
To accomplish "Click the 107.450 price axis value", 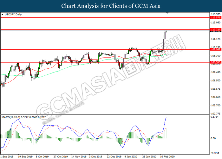I will point(216,72).
